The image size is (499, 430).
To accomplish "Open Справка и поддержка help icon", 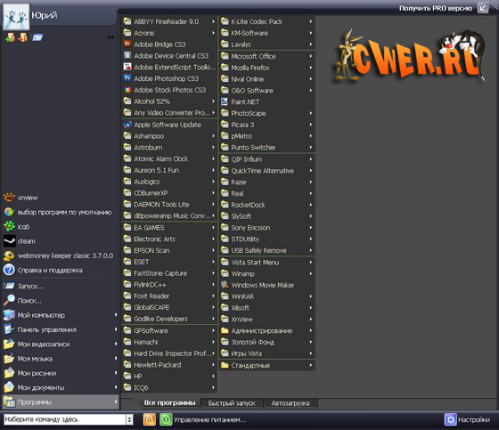I will (x=9, y=270).
